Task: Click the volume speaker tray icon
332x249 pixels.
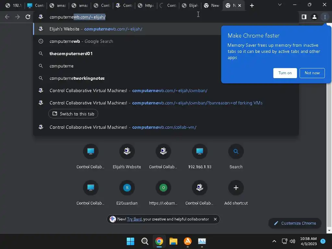Action: click(292, 241)
